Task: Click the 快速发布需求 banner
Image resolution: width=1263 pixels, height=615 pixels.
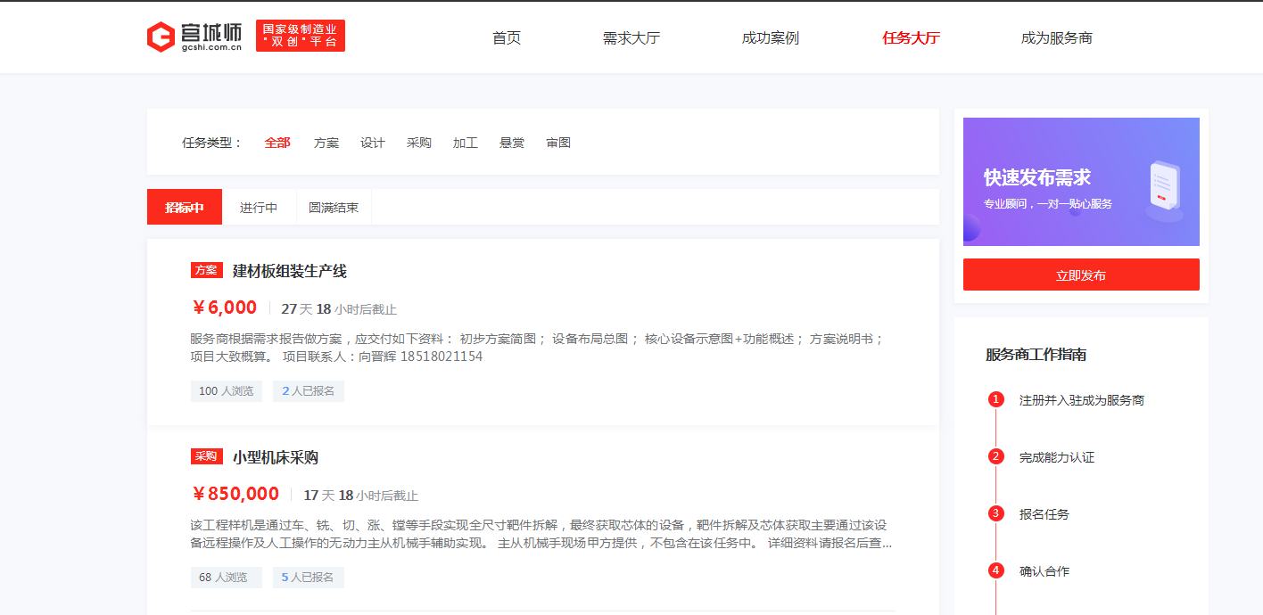Action: click(x=1081, y=182)
